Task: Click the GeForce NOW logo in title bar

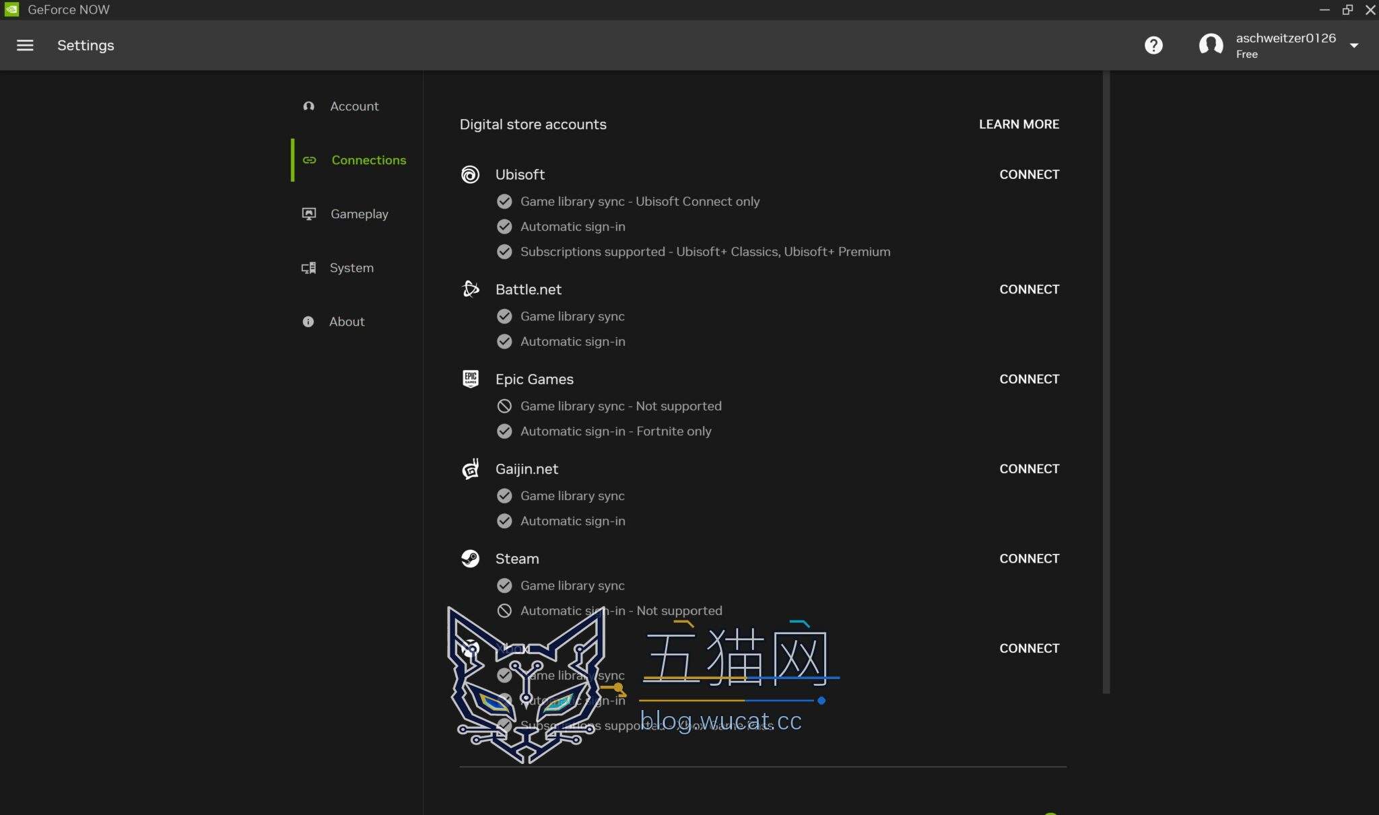Action: pos(11,9)
